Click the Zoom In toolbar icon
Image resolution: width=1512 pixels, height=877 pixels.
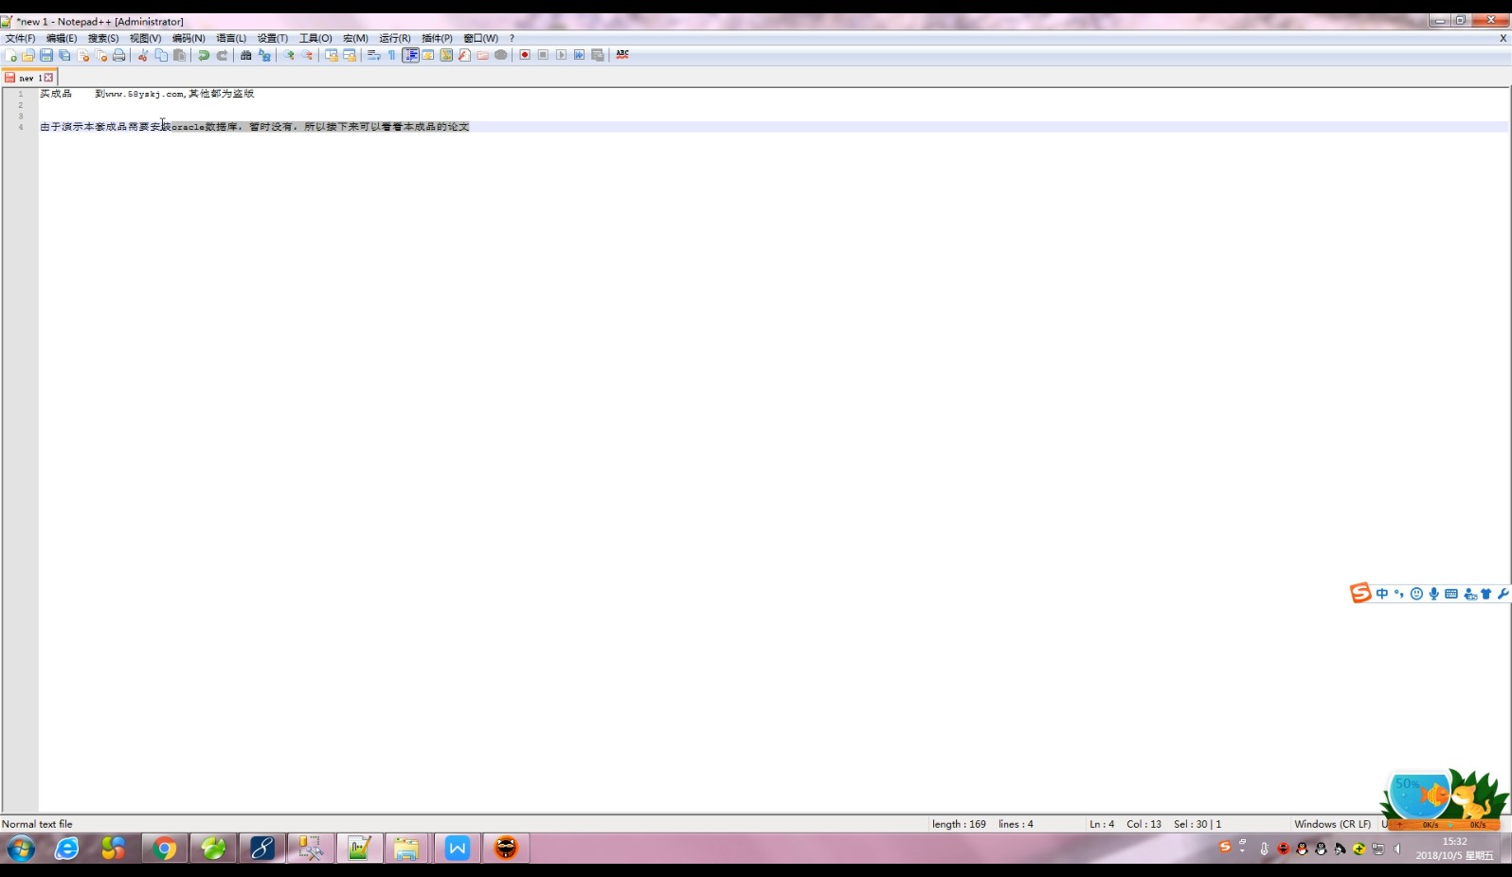[289, 55]
